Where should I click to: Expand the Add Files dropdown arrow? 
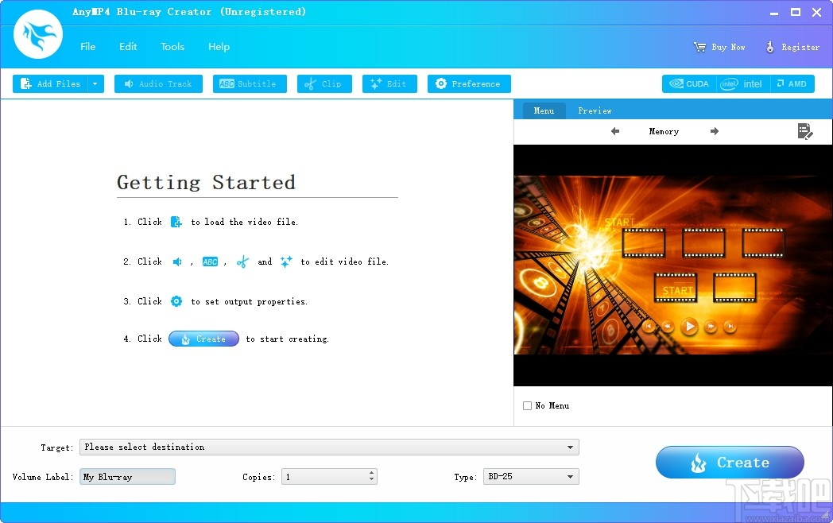click(x=95, y=83)
